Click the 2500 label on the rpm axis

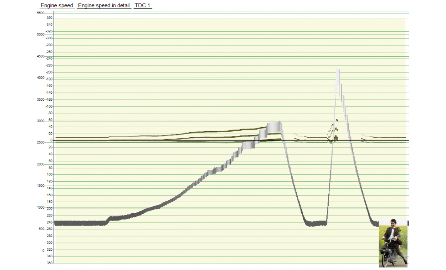click(41, 143)
